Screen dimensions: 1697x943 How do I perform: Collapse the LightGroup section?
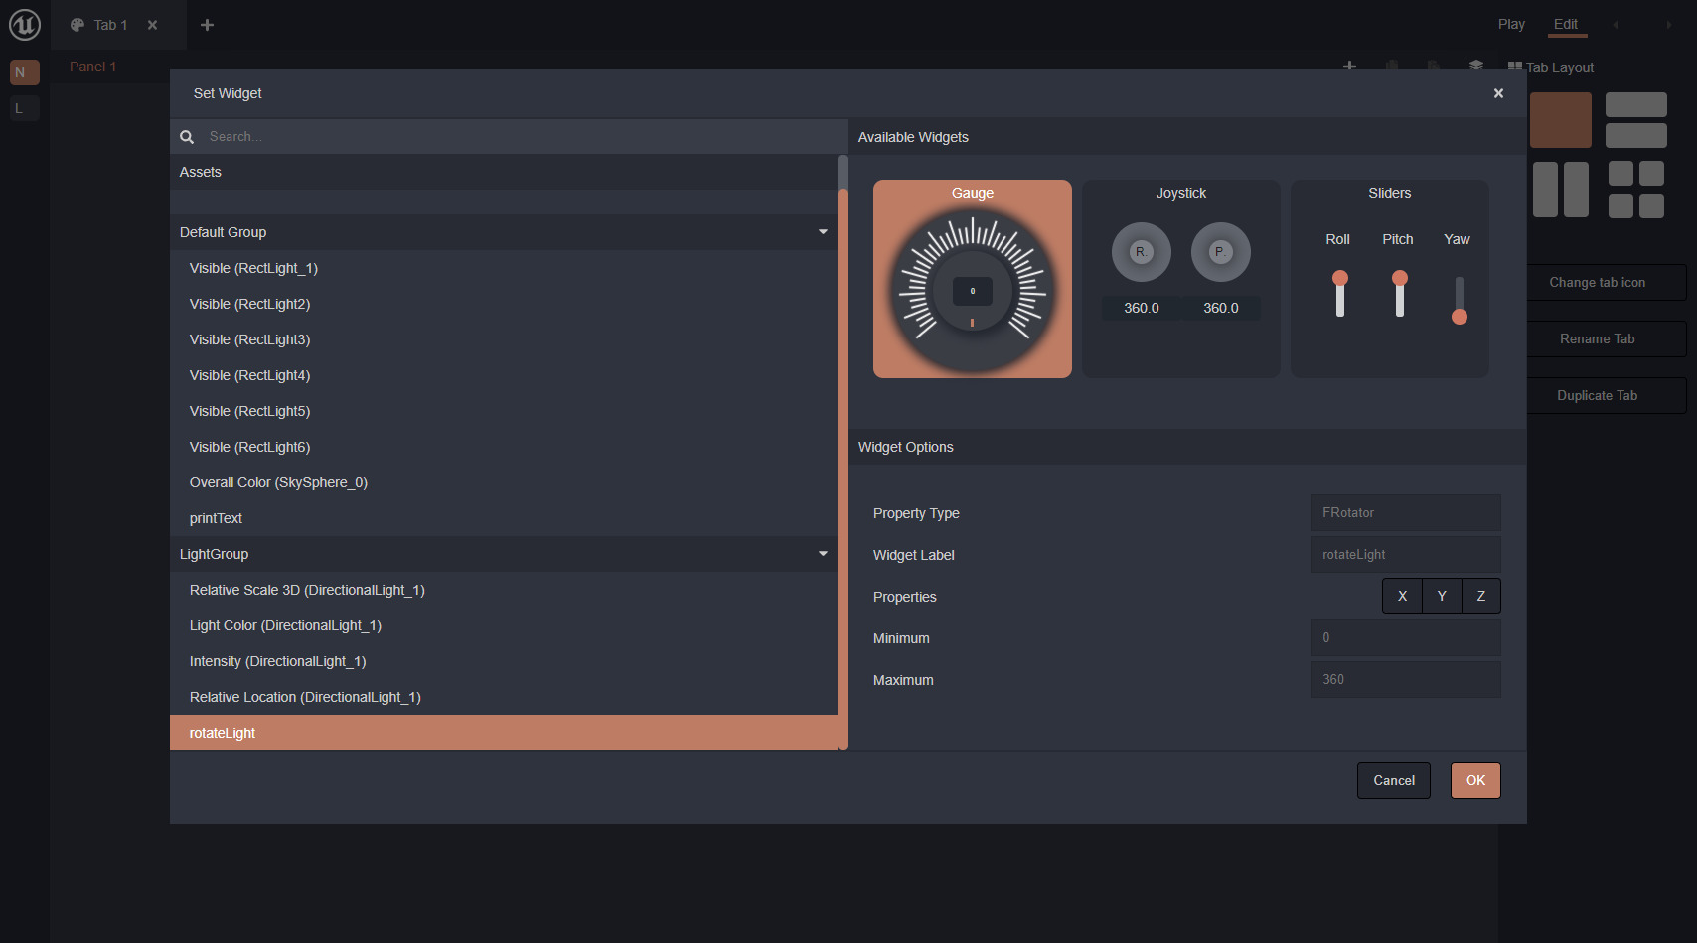coord(823,554)
